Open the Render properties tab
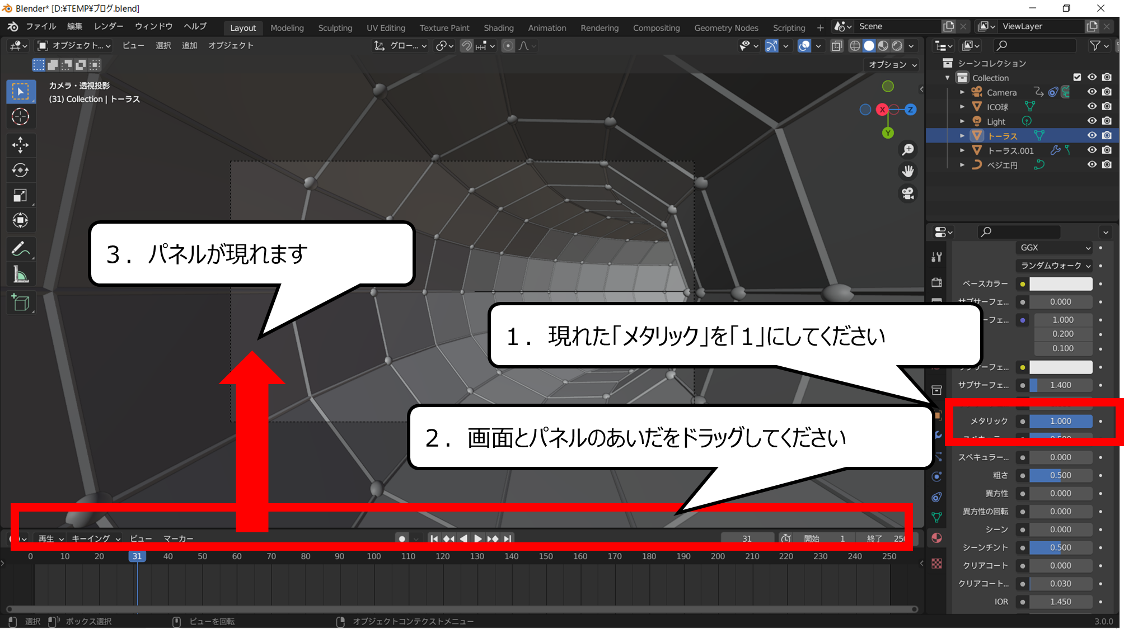This screenshot has height=629, width=1124. (936, 282)
